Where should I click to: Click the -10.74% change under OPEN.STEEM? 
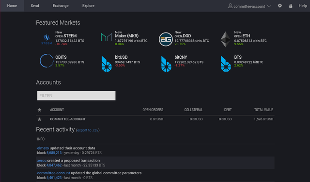point(62,44)
